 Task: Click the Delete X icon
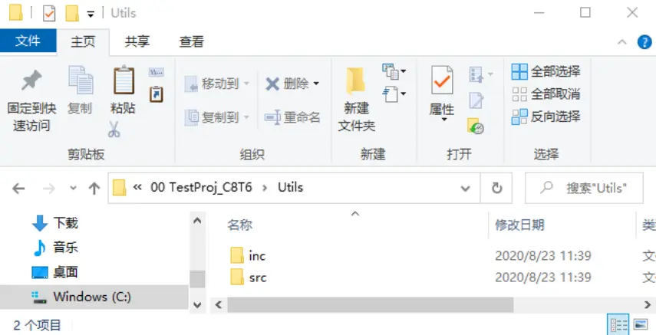tap(272, 84)
